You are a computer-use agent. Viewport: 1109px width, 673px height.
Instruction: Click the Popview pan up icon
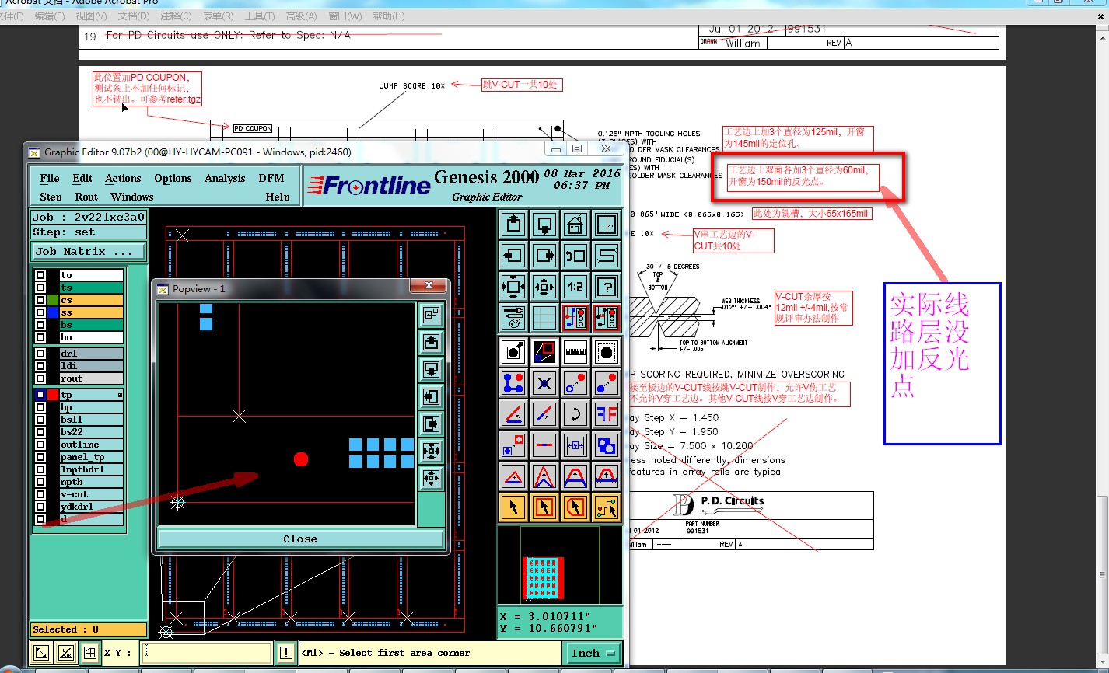pos(431,342)
